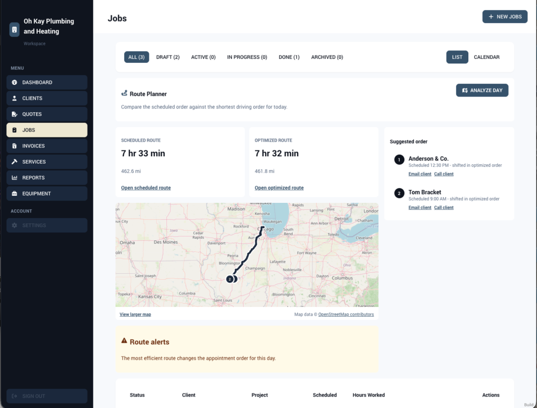Click the SIGN OUT button
The image size is (537, 408).
coord(47,396)
